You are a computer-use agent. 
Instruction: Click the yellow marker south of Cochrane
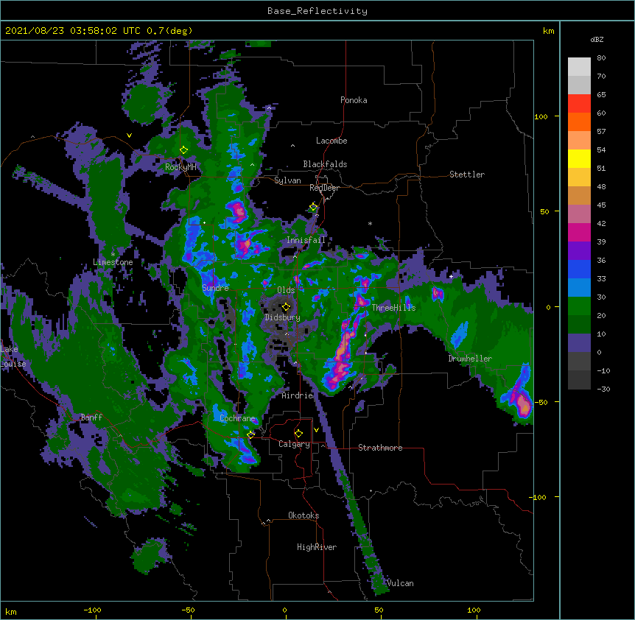tap(250, 434)
